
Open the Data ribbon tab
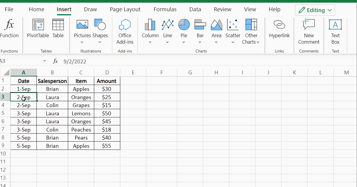pyautogui.click(x=195, y=9)
